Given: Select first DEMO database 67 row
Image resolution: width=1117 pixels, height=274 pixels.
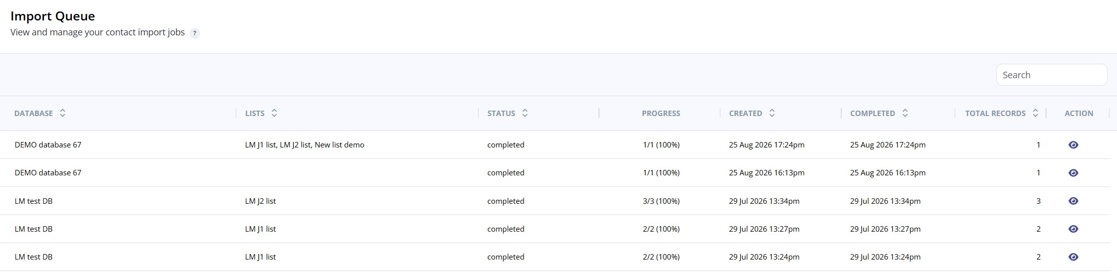Looking at the screenshot, I should 555,145.
